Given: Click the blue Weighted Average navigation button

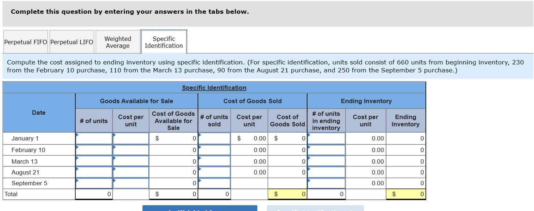Looking at the screenshot, I should tap(200, 209).
